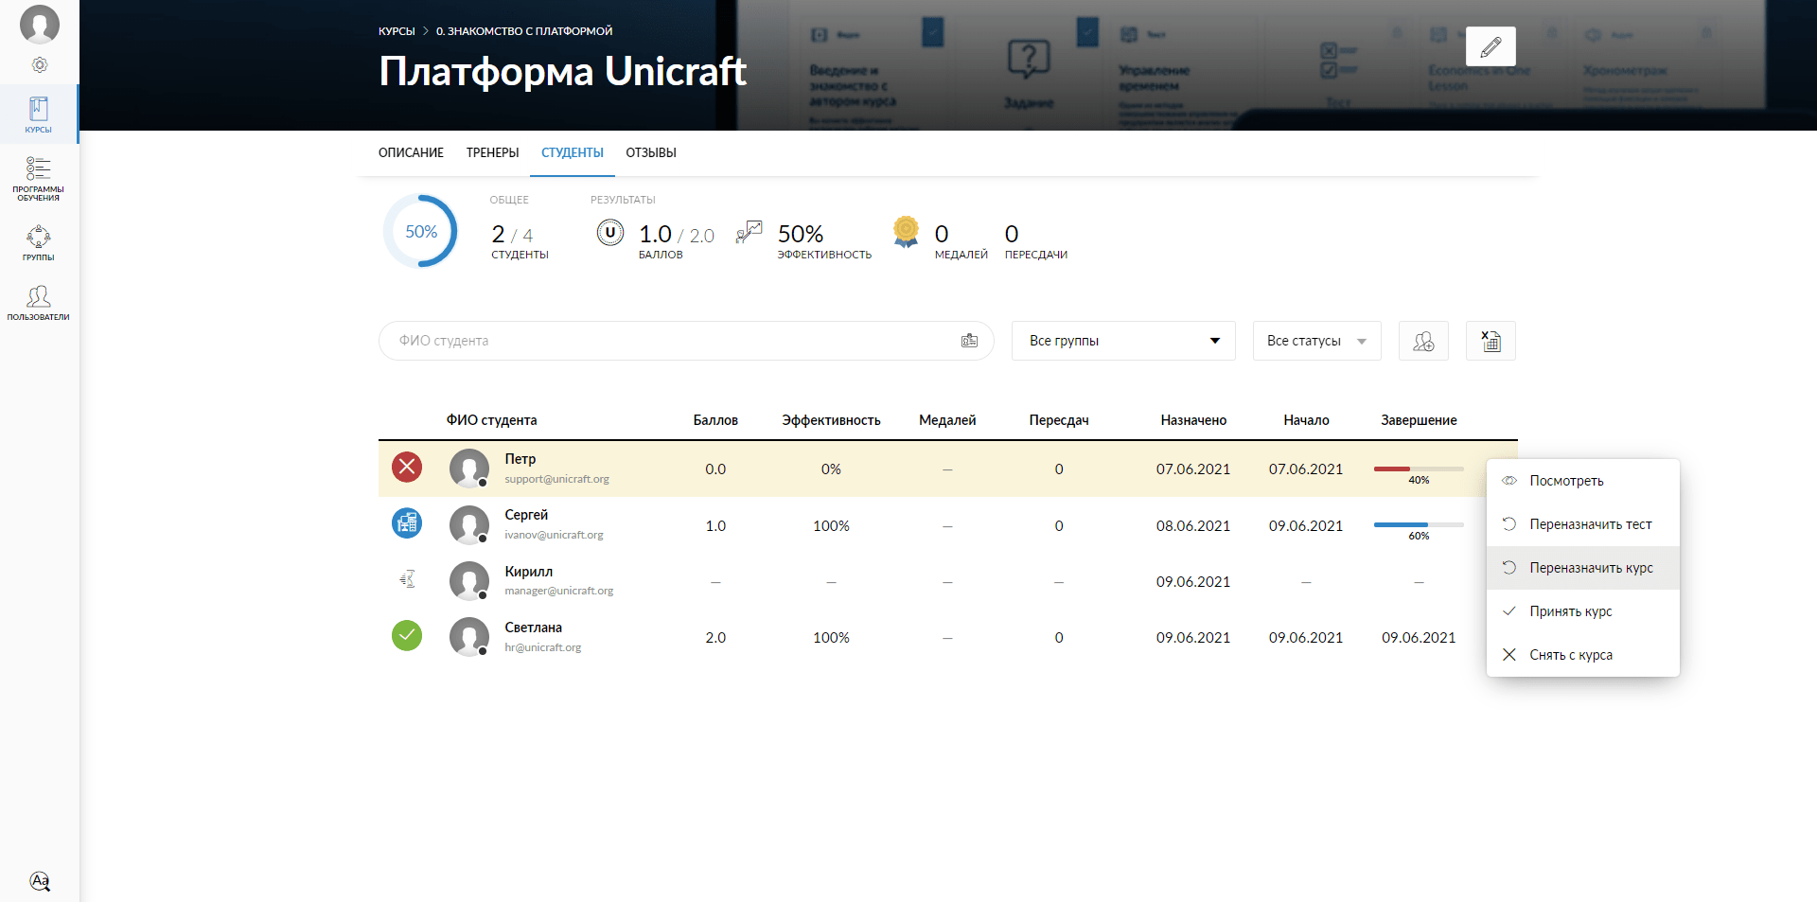Choose 'Снять с курса' menu option

click(1571, 655)
